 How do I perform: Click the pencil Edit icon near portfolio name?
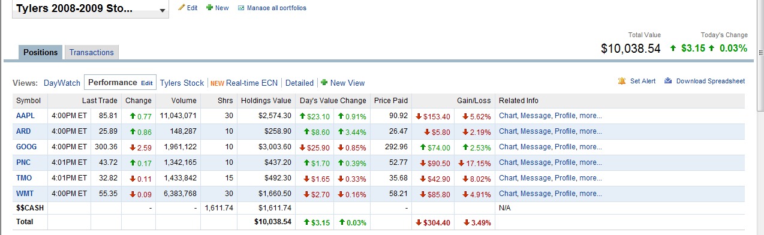click(x=182, y=8)
